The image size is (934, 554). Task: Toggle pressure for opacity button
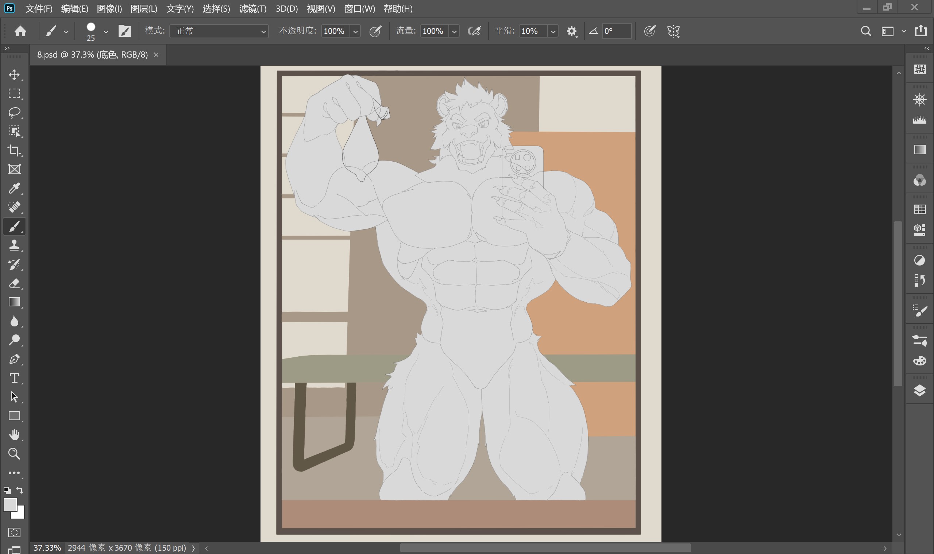[375, 31]
